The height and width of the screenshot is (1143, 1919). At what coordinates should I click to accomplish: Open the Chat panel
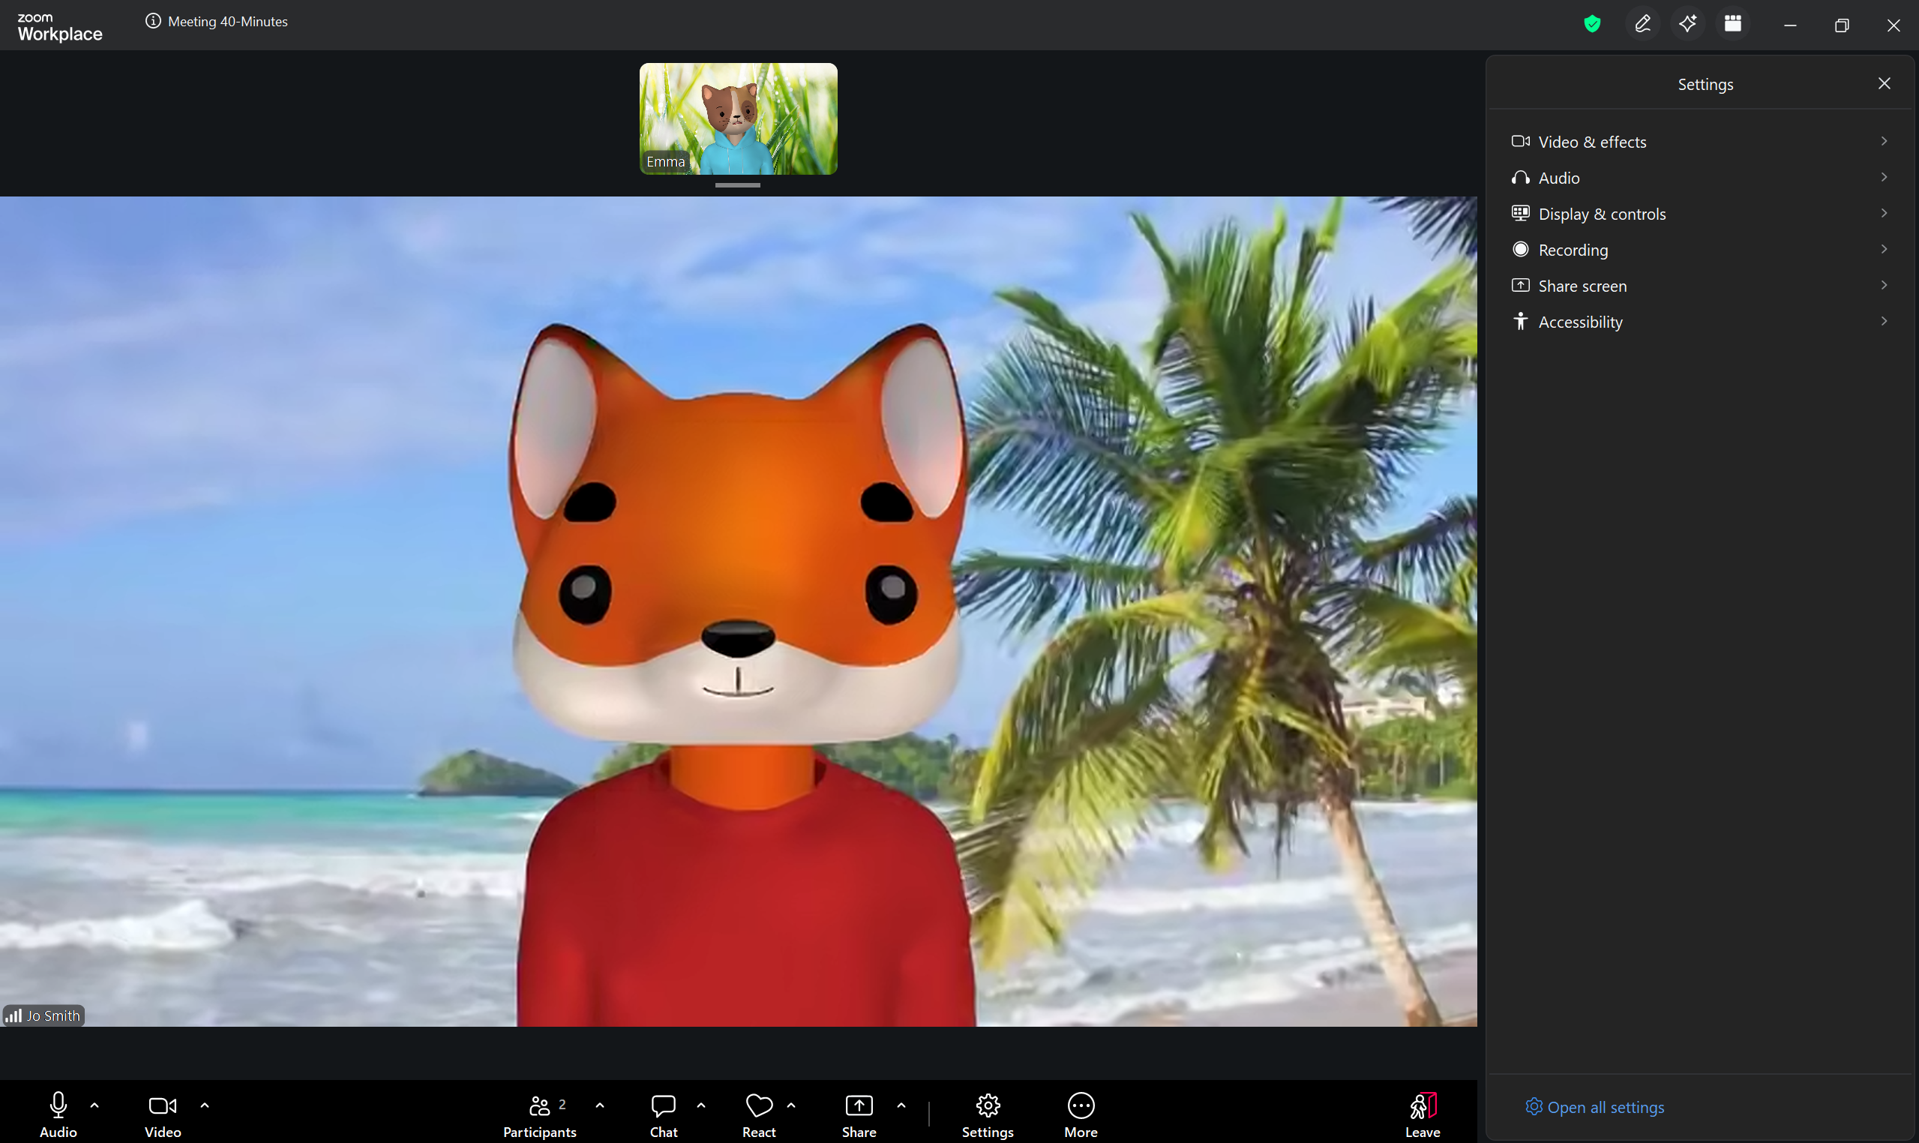[x=663, y=1114]
